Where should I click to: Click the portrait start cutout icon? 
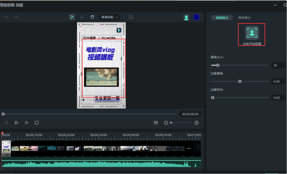(252, 33)
